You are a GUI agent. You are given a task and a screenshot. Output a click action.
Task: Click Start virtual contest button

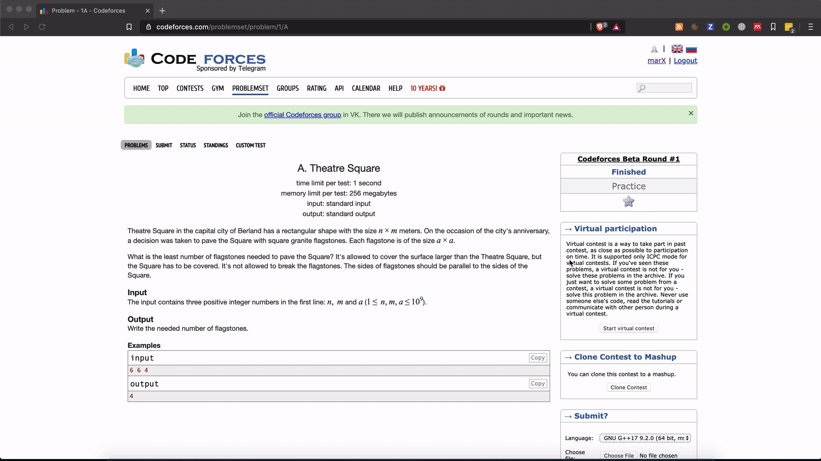[x=629, y=328]
